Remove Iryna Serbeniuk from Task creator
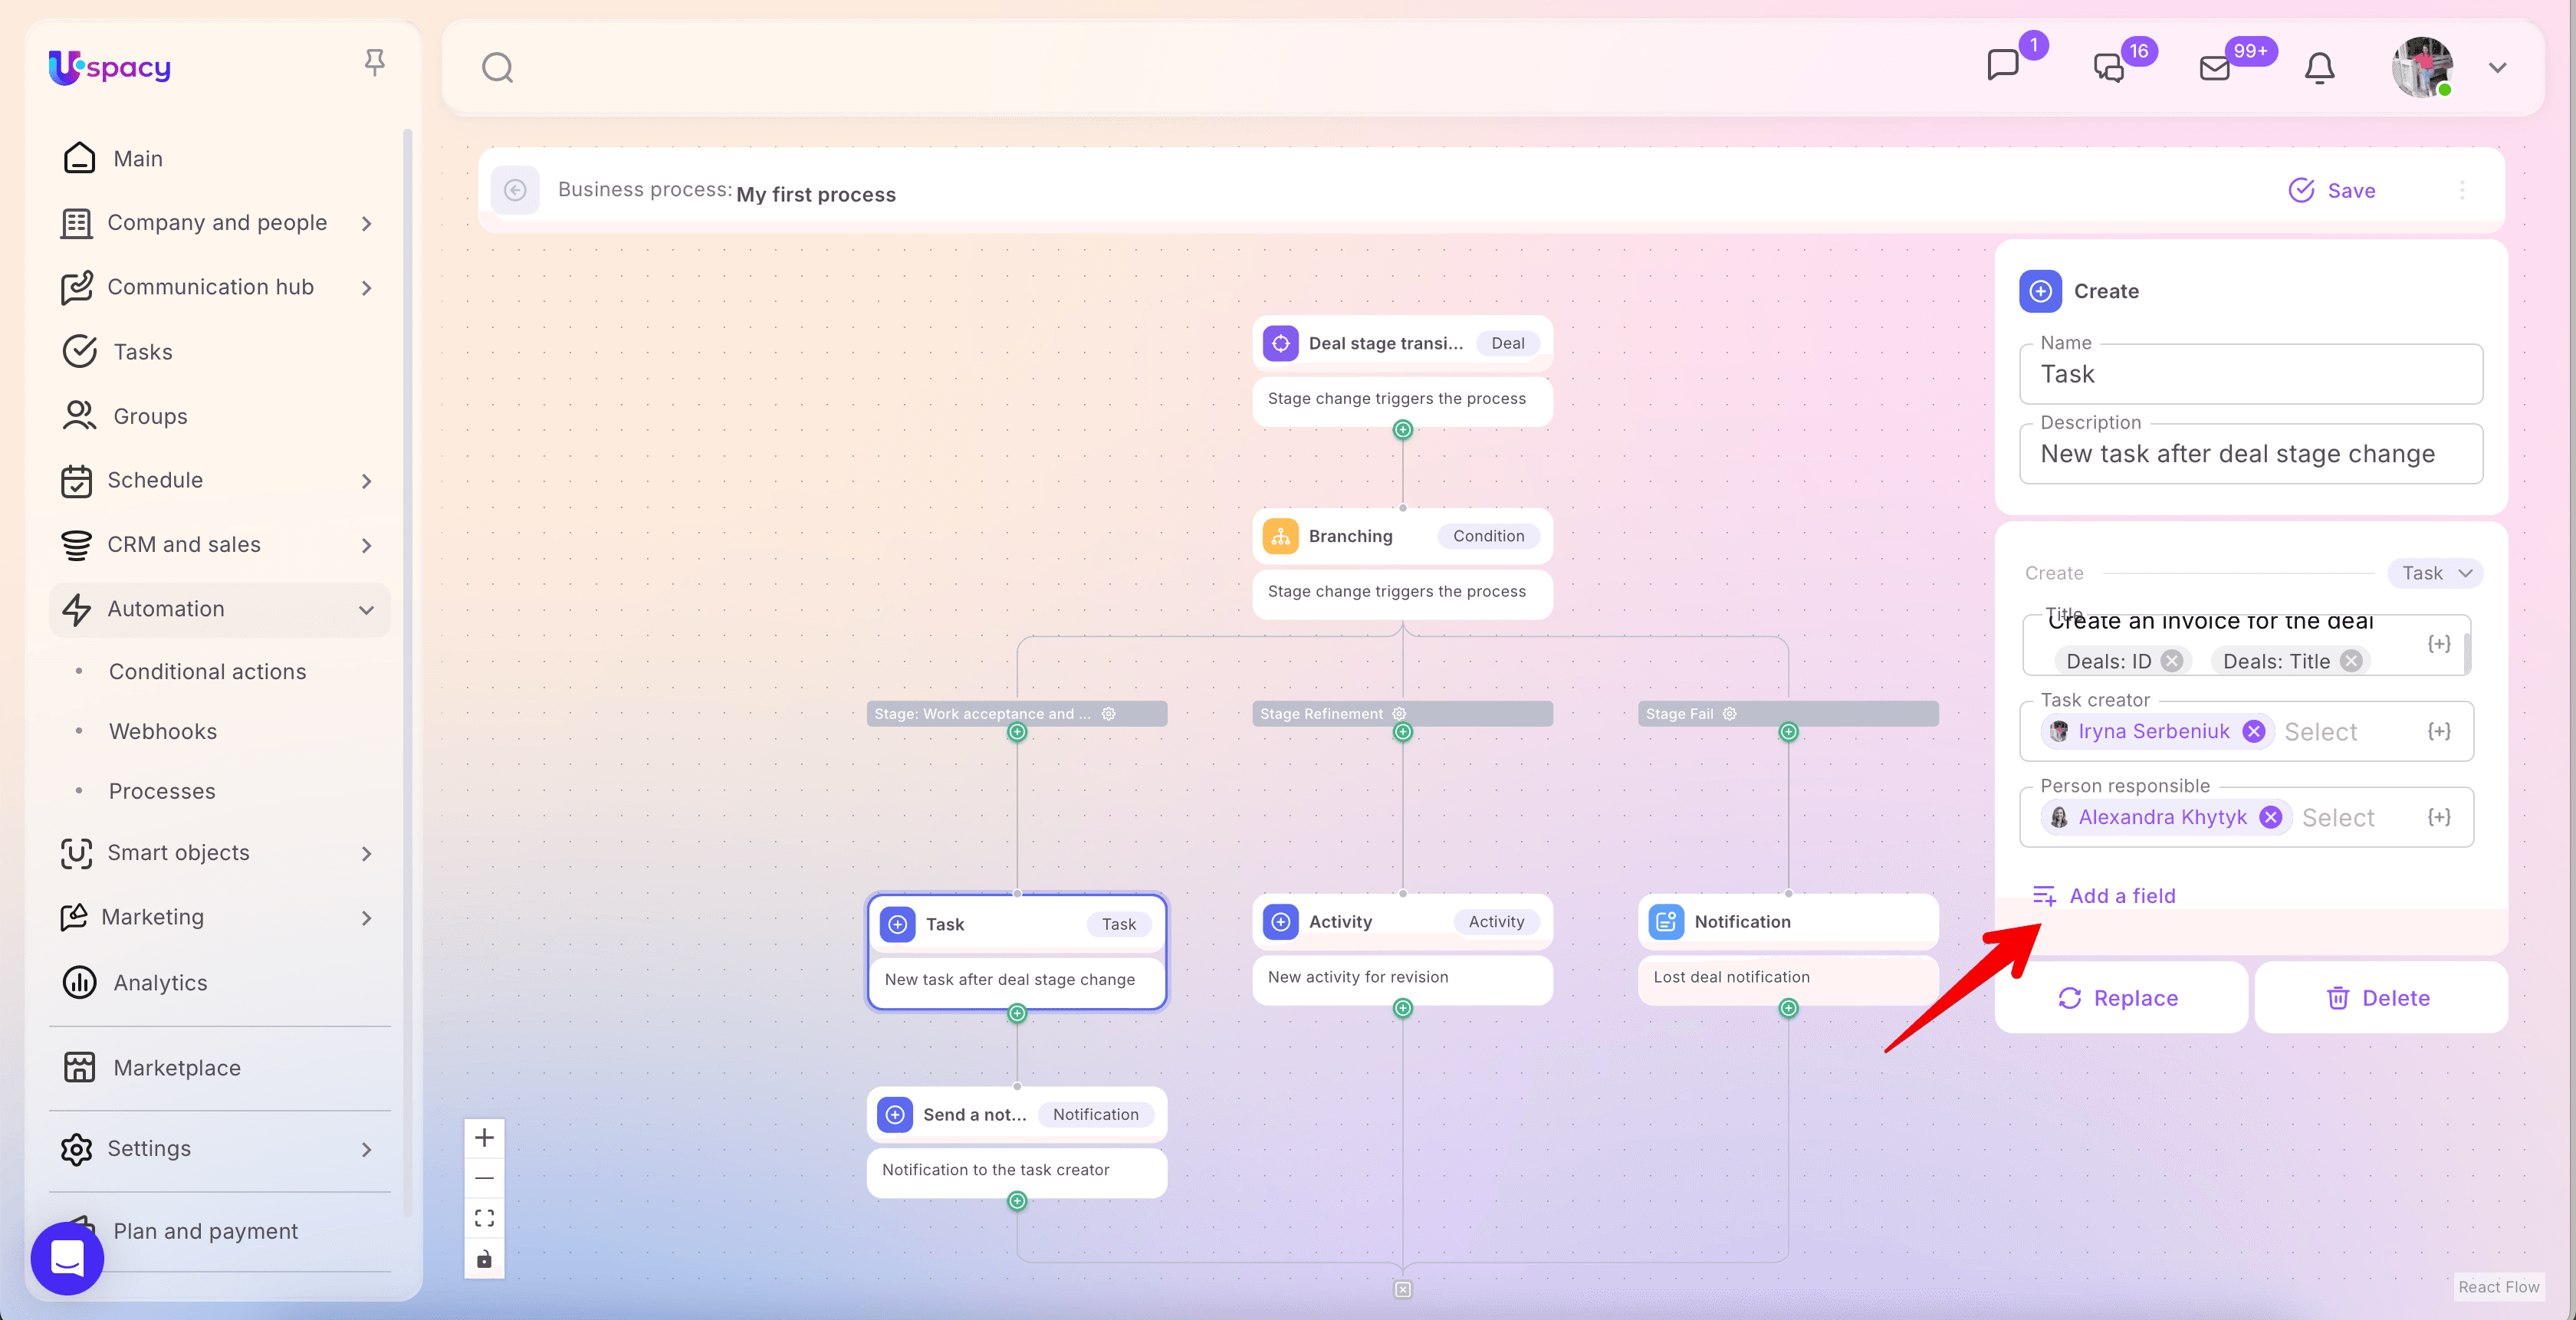This screenshot has height=1320, width=2576. coord(2253,732)
